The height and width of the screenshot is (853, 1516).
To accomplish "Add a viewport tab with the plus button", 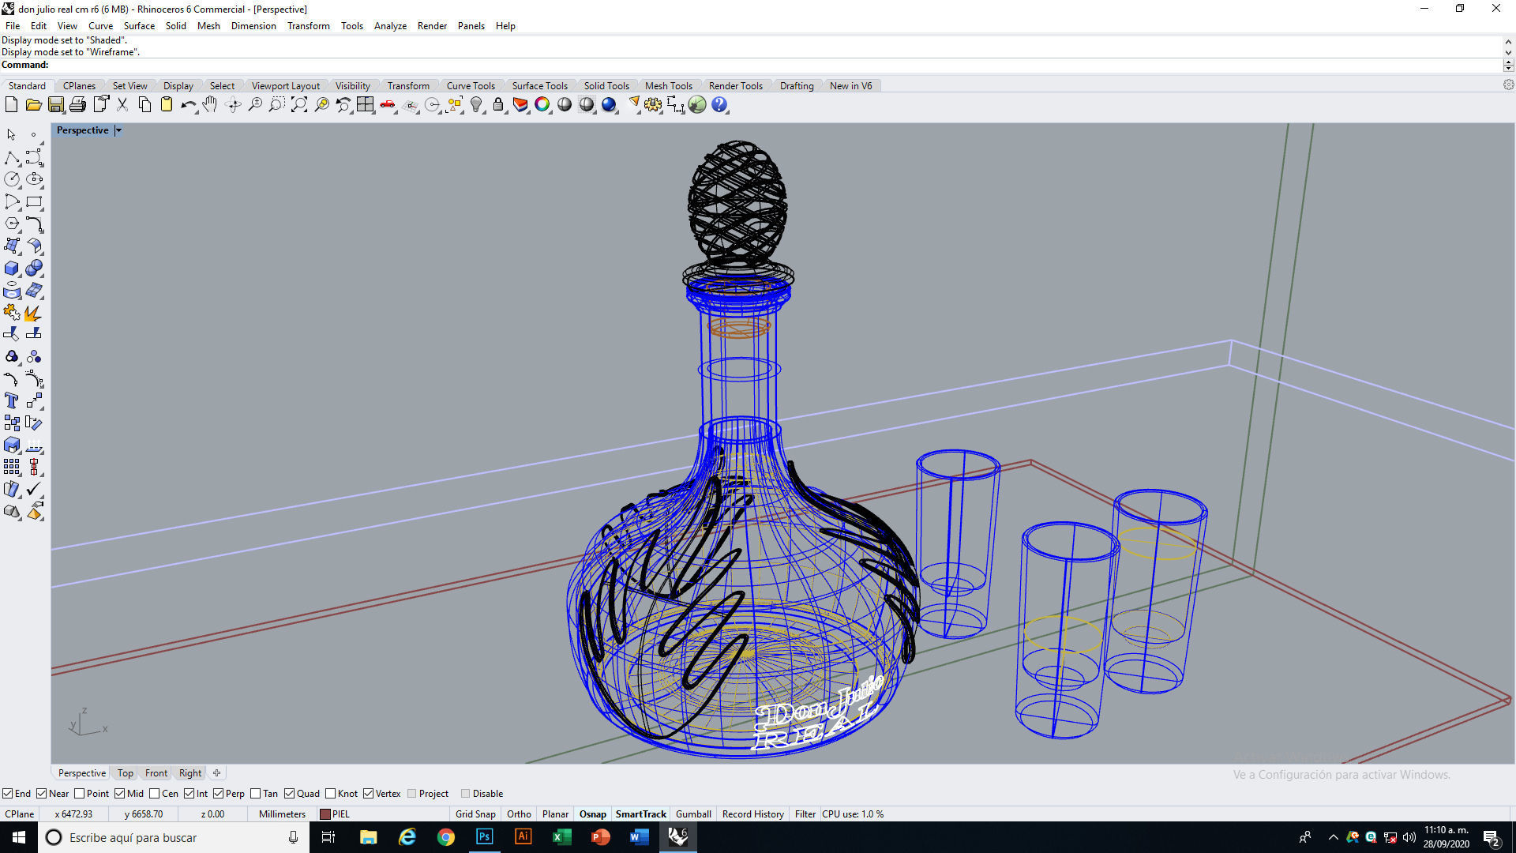I will 216,773.
